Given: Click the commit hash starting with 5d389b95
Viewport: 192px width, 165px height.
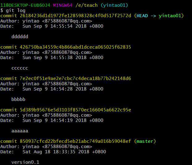Looking at the screenshot, I should pos(75,110).
